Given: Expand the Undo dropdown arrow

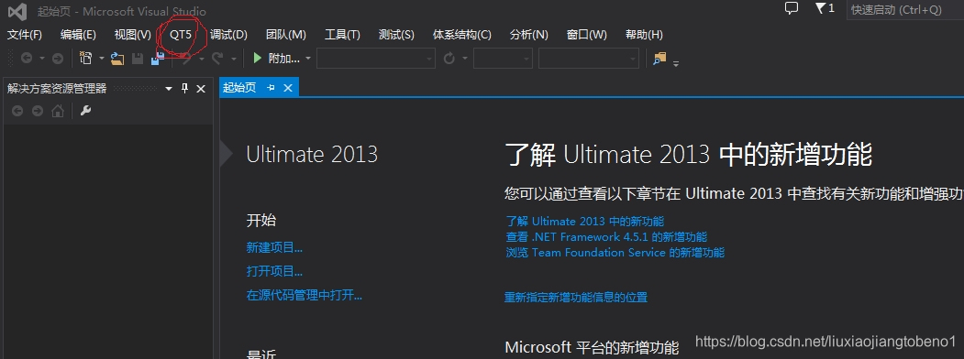Looking at the screenshot, I should (201, 59).
